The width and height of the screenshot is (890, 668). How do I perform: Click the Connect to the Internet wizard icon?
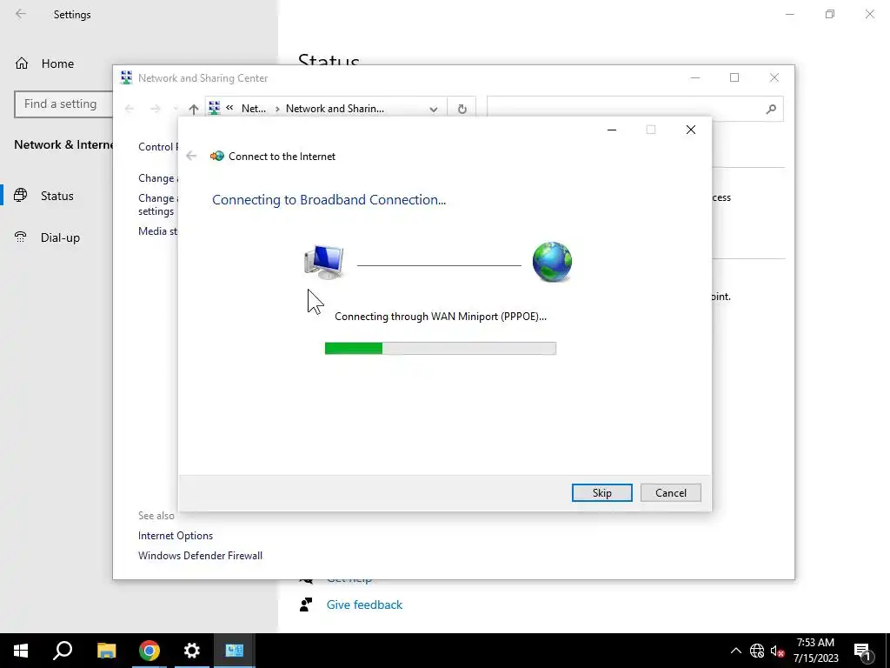pos(216,156)
